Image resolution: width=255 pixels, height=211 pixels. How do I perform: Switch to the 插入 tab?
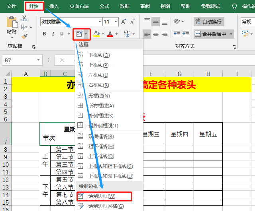tap(54, 6)
